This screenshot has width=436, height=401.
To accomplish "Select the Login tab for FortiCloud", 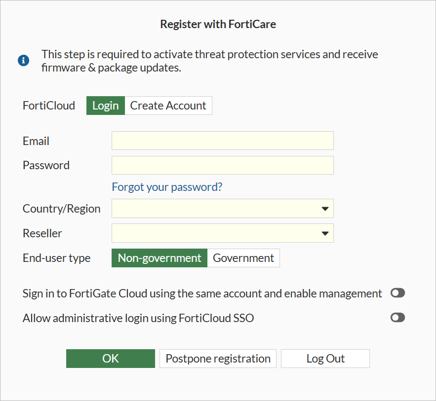I will tap(106, 106).
